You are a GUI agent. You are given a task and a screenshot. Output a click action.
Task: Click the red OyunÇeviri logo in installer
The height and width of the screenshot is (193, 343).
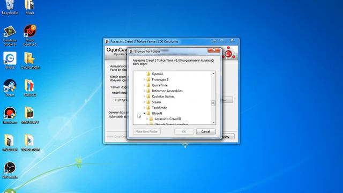[x=228, y=53]
